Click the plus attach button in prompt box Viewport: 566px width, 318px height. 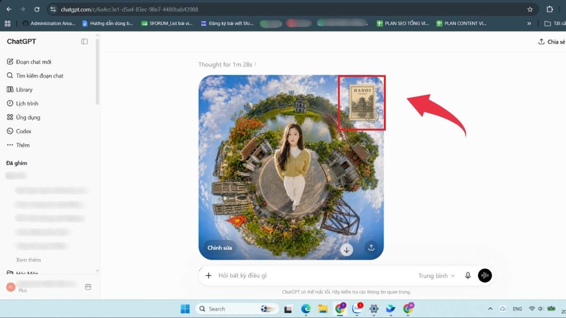pos(208,276)
